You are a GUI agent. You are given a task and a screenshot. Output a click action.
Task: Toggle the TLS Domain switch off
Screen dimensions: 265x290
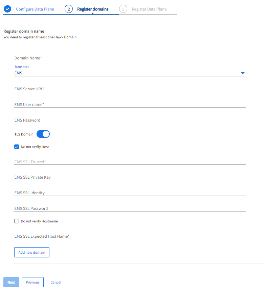(43, 134)
